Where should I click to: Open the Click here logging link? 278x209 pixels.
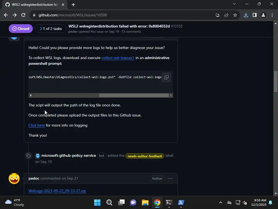(x=37, y=125)
